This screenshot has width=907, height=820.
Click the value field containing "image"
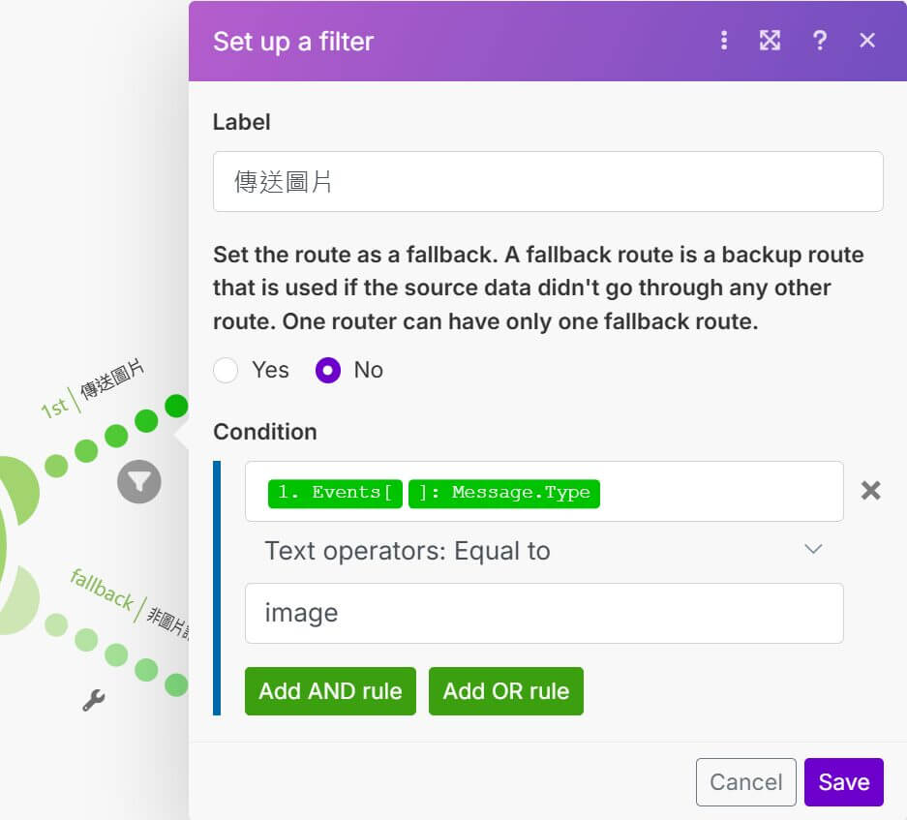(543, 613)
